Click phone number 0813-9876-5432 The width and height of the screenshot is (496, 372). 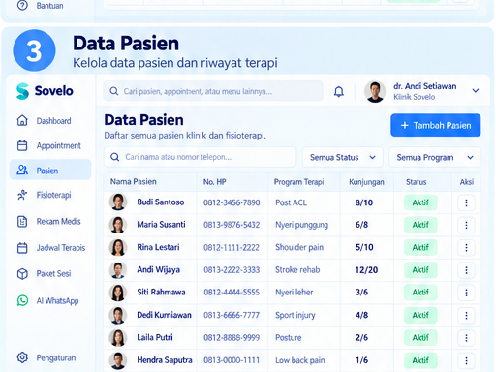pos(232,225)
